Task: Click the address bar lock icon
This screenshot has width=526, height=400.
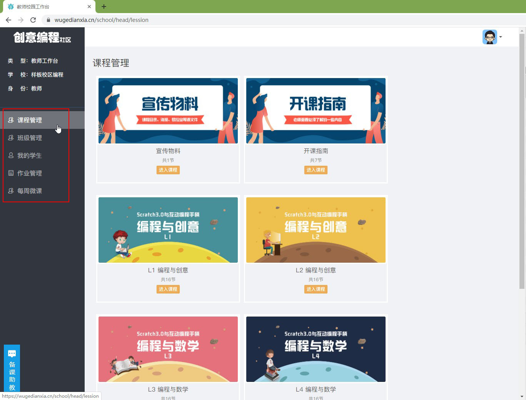Action: coord(48,20)
